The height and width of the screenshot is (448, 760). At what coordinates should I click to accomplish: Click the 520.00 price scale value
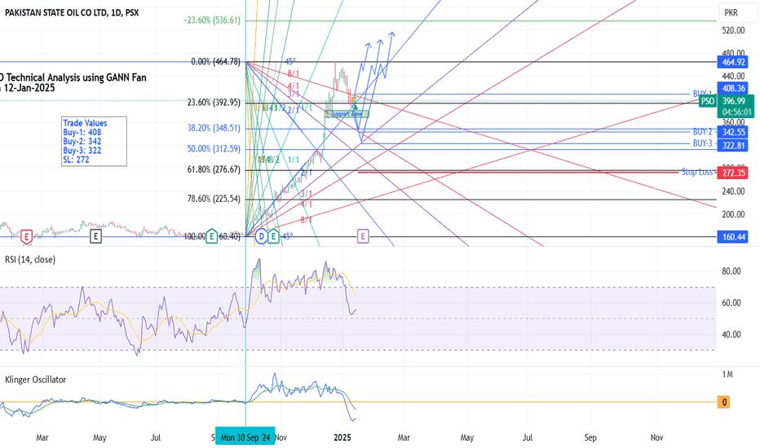[733, 30]
